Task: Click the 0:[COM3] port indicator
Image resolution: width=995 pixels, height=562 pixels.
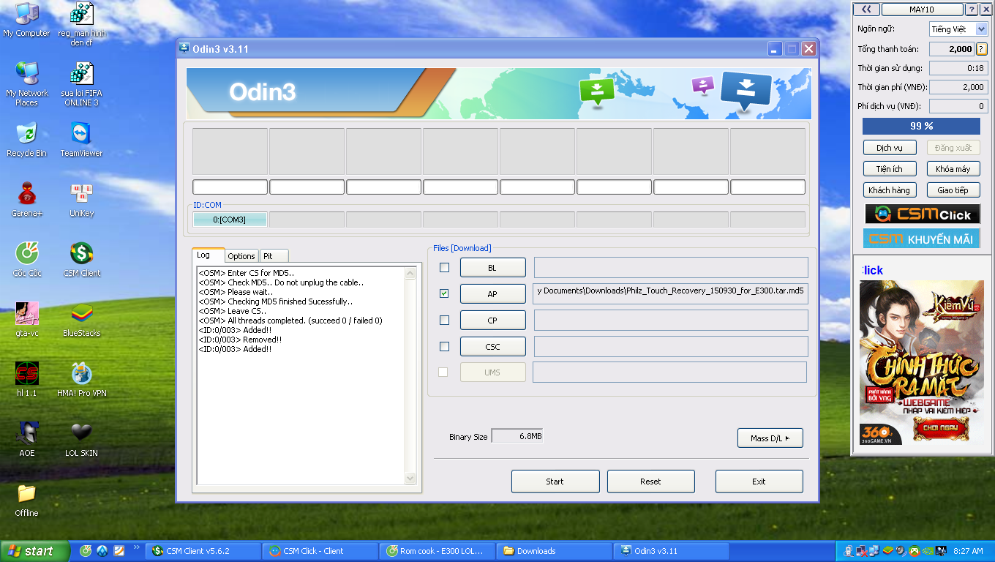Action: (x=230, y=220)
